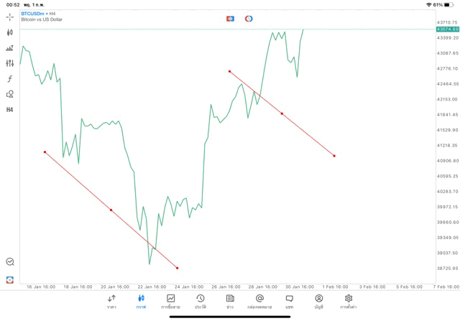This screenshot has width=460, height=321.
Task: Switch to the กราฟ (Chart) tab
Action: 142,302
